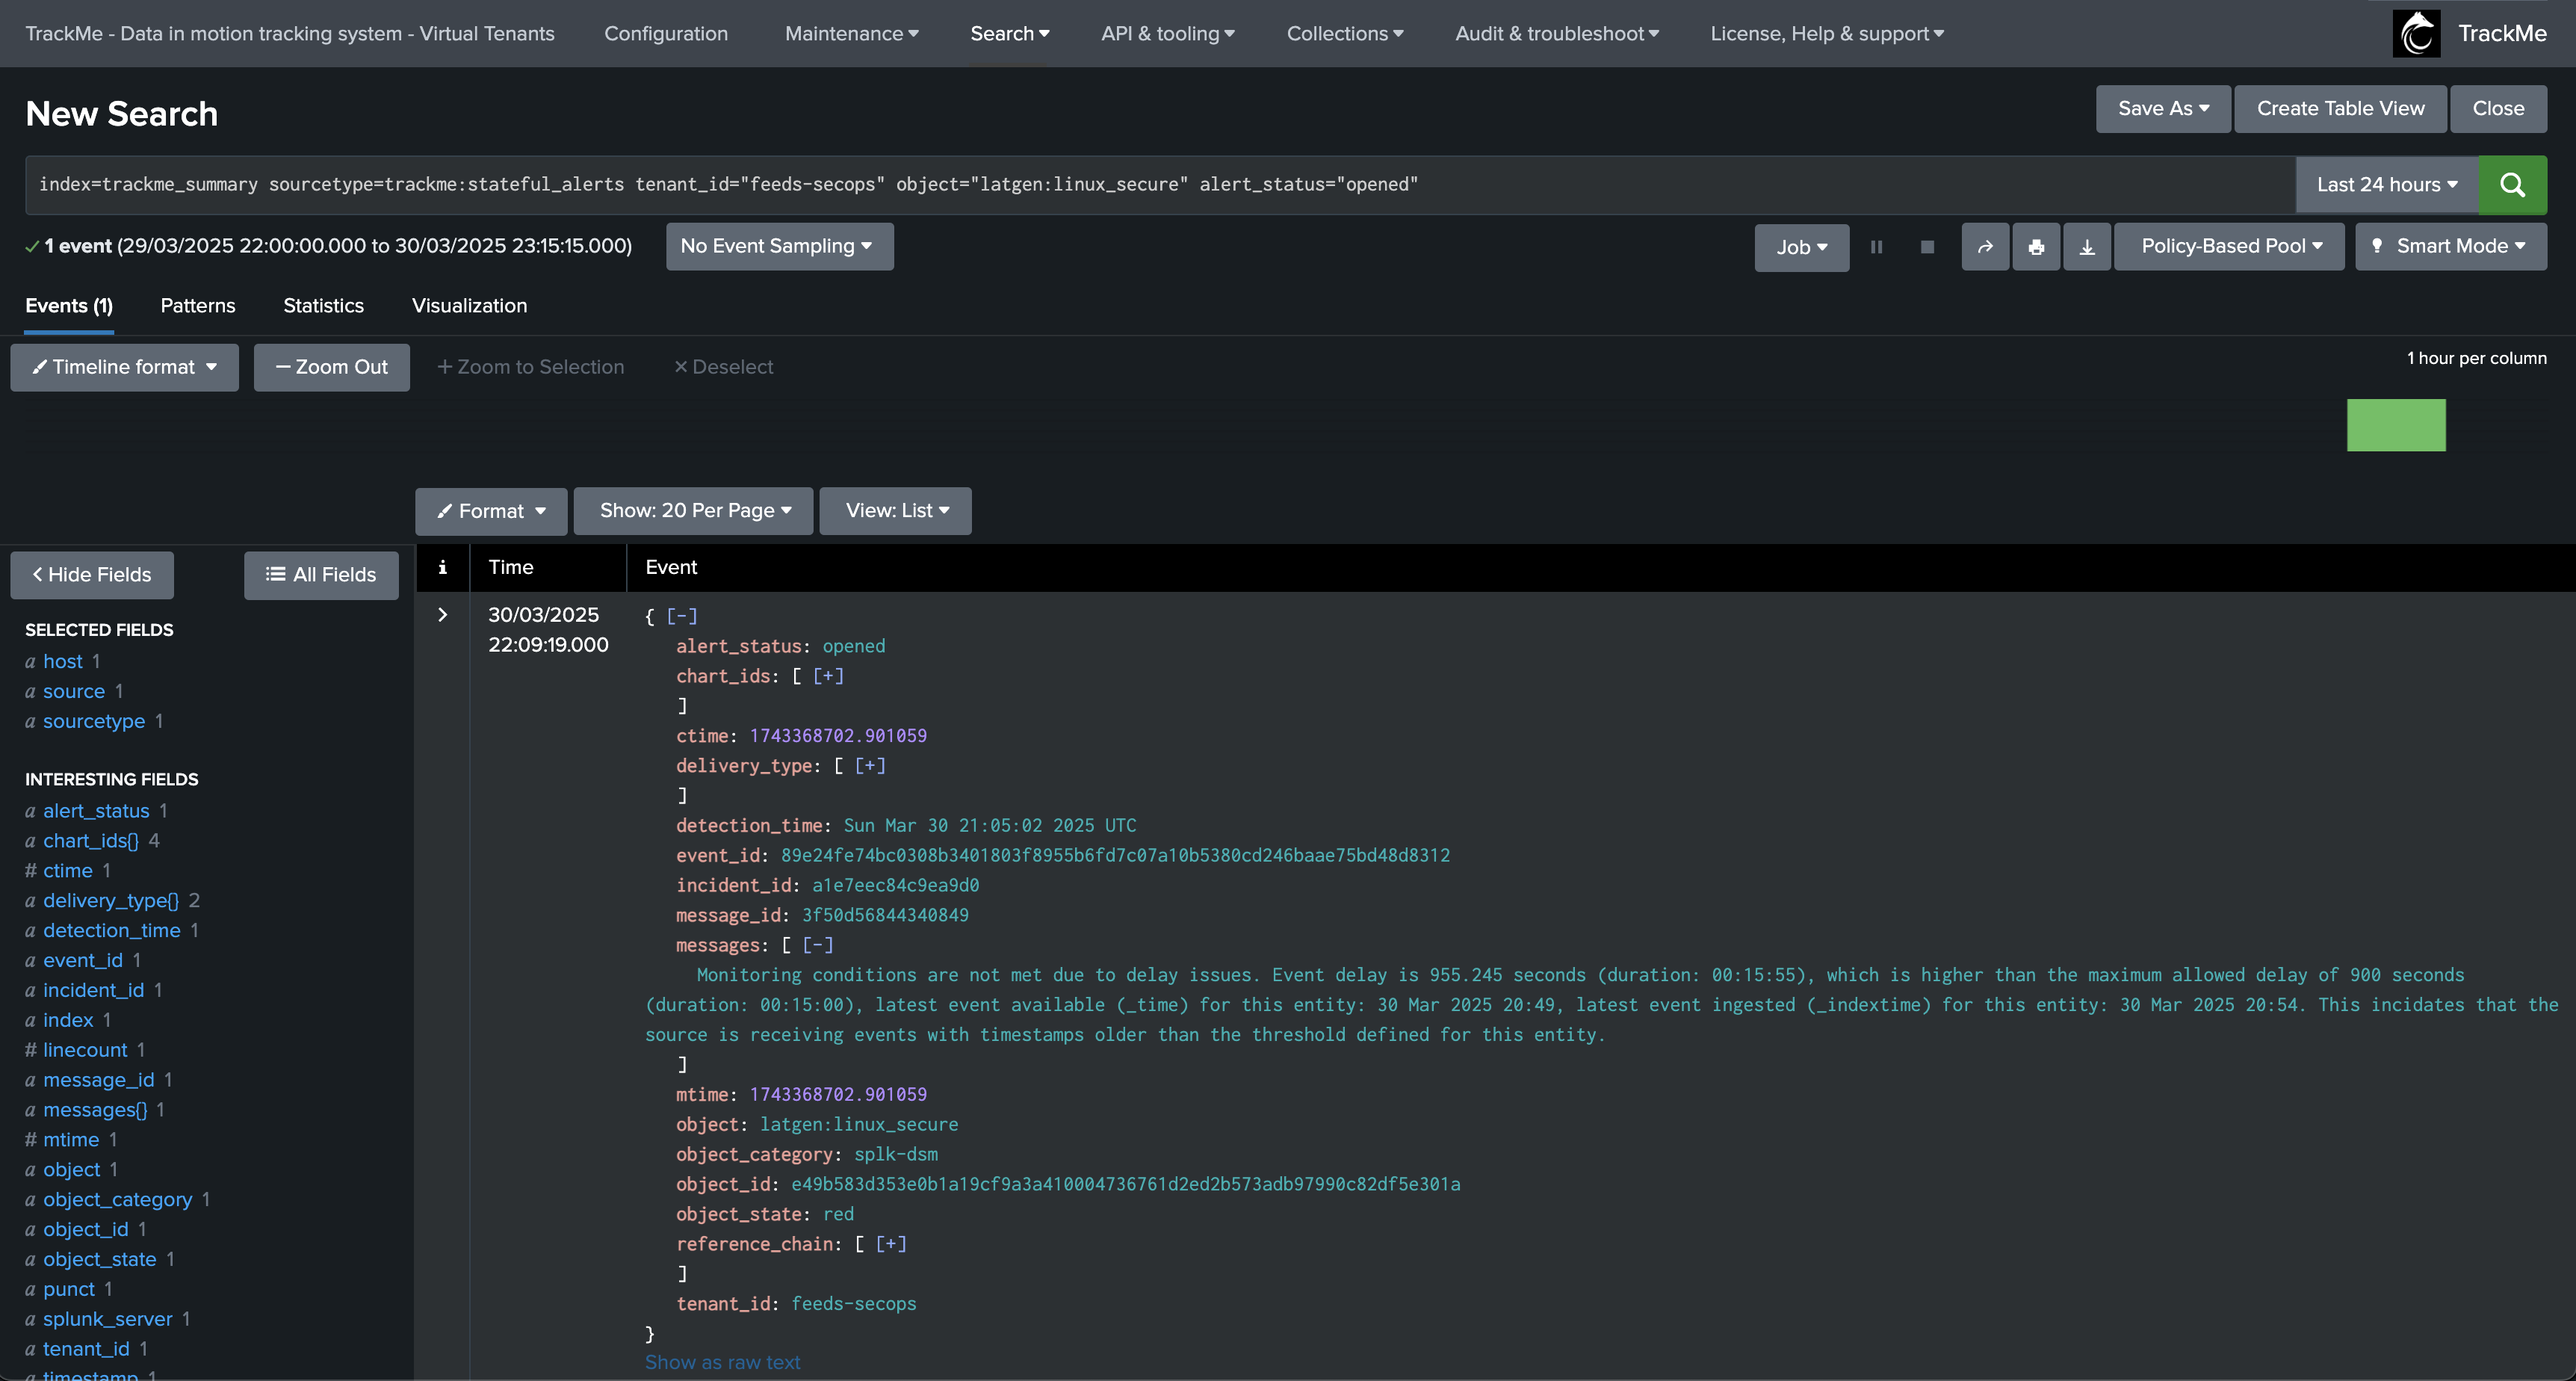
Task: Export results download icon
Action: [x=2087, y=247]
